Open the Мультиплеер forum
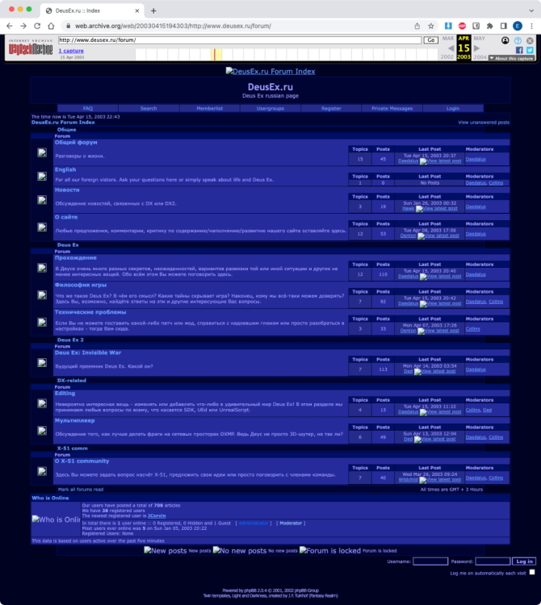Viewport: 541px width, 605px height. point(74,420)
